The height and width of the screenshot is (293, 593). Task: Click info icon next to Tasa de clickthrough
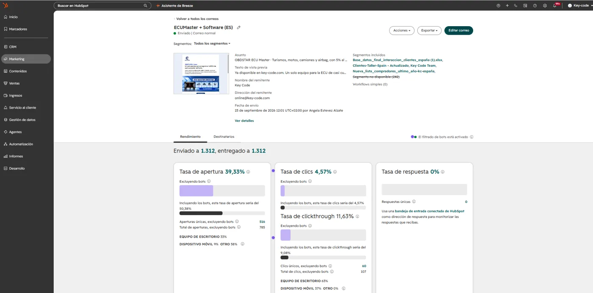click(357, 216)
